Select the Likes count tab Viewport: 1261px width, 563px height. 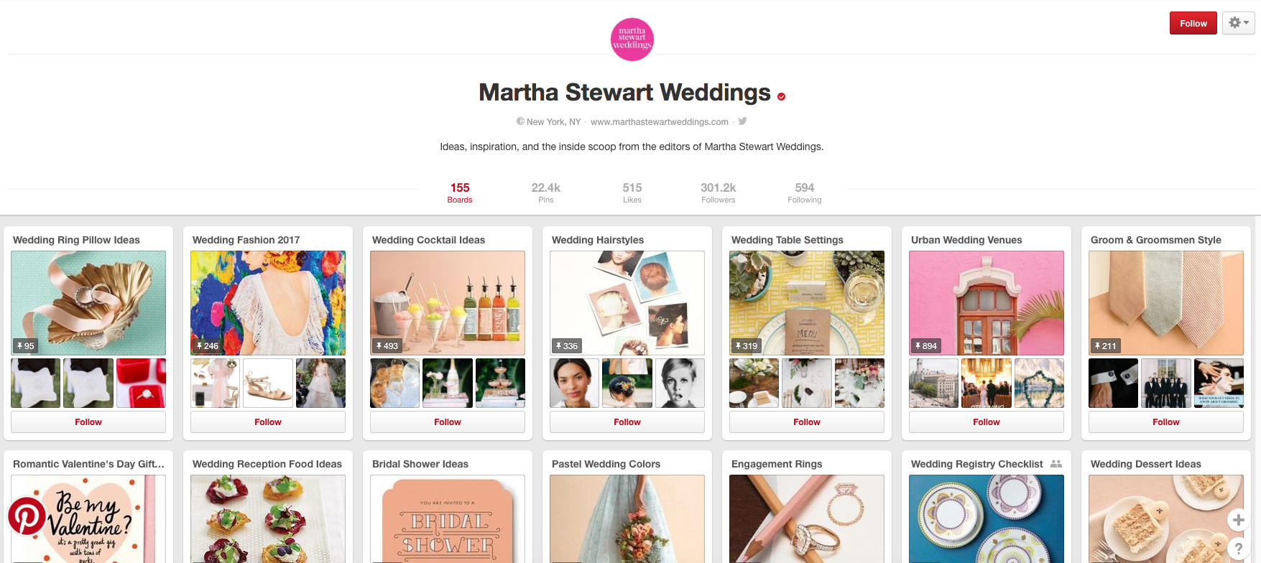coord(632,192)
